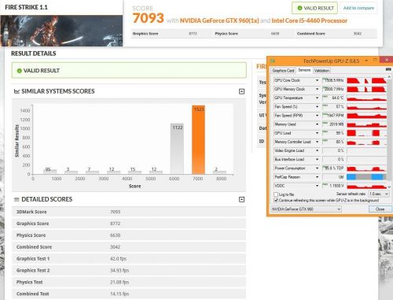Click the Add to compare button
The width and height of the screenshot is (393, 300).
[358, 8]
